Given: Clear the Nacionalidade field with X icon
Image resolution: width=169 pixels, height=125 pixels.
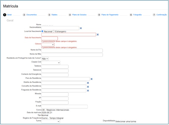Looking at the screenshot, I should (81, 28).
